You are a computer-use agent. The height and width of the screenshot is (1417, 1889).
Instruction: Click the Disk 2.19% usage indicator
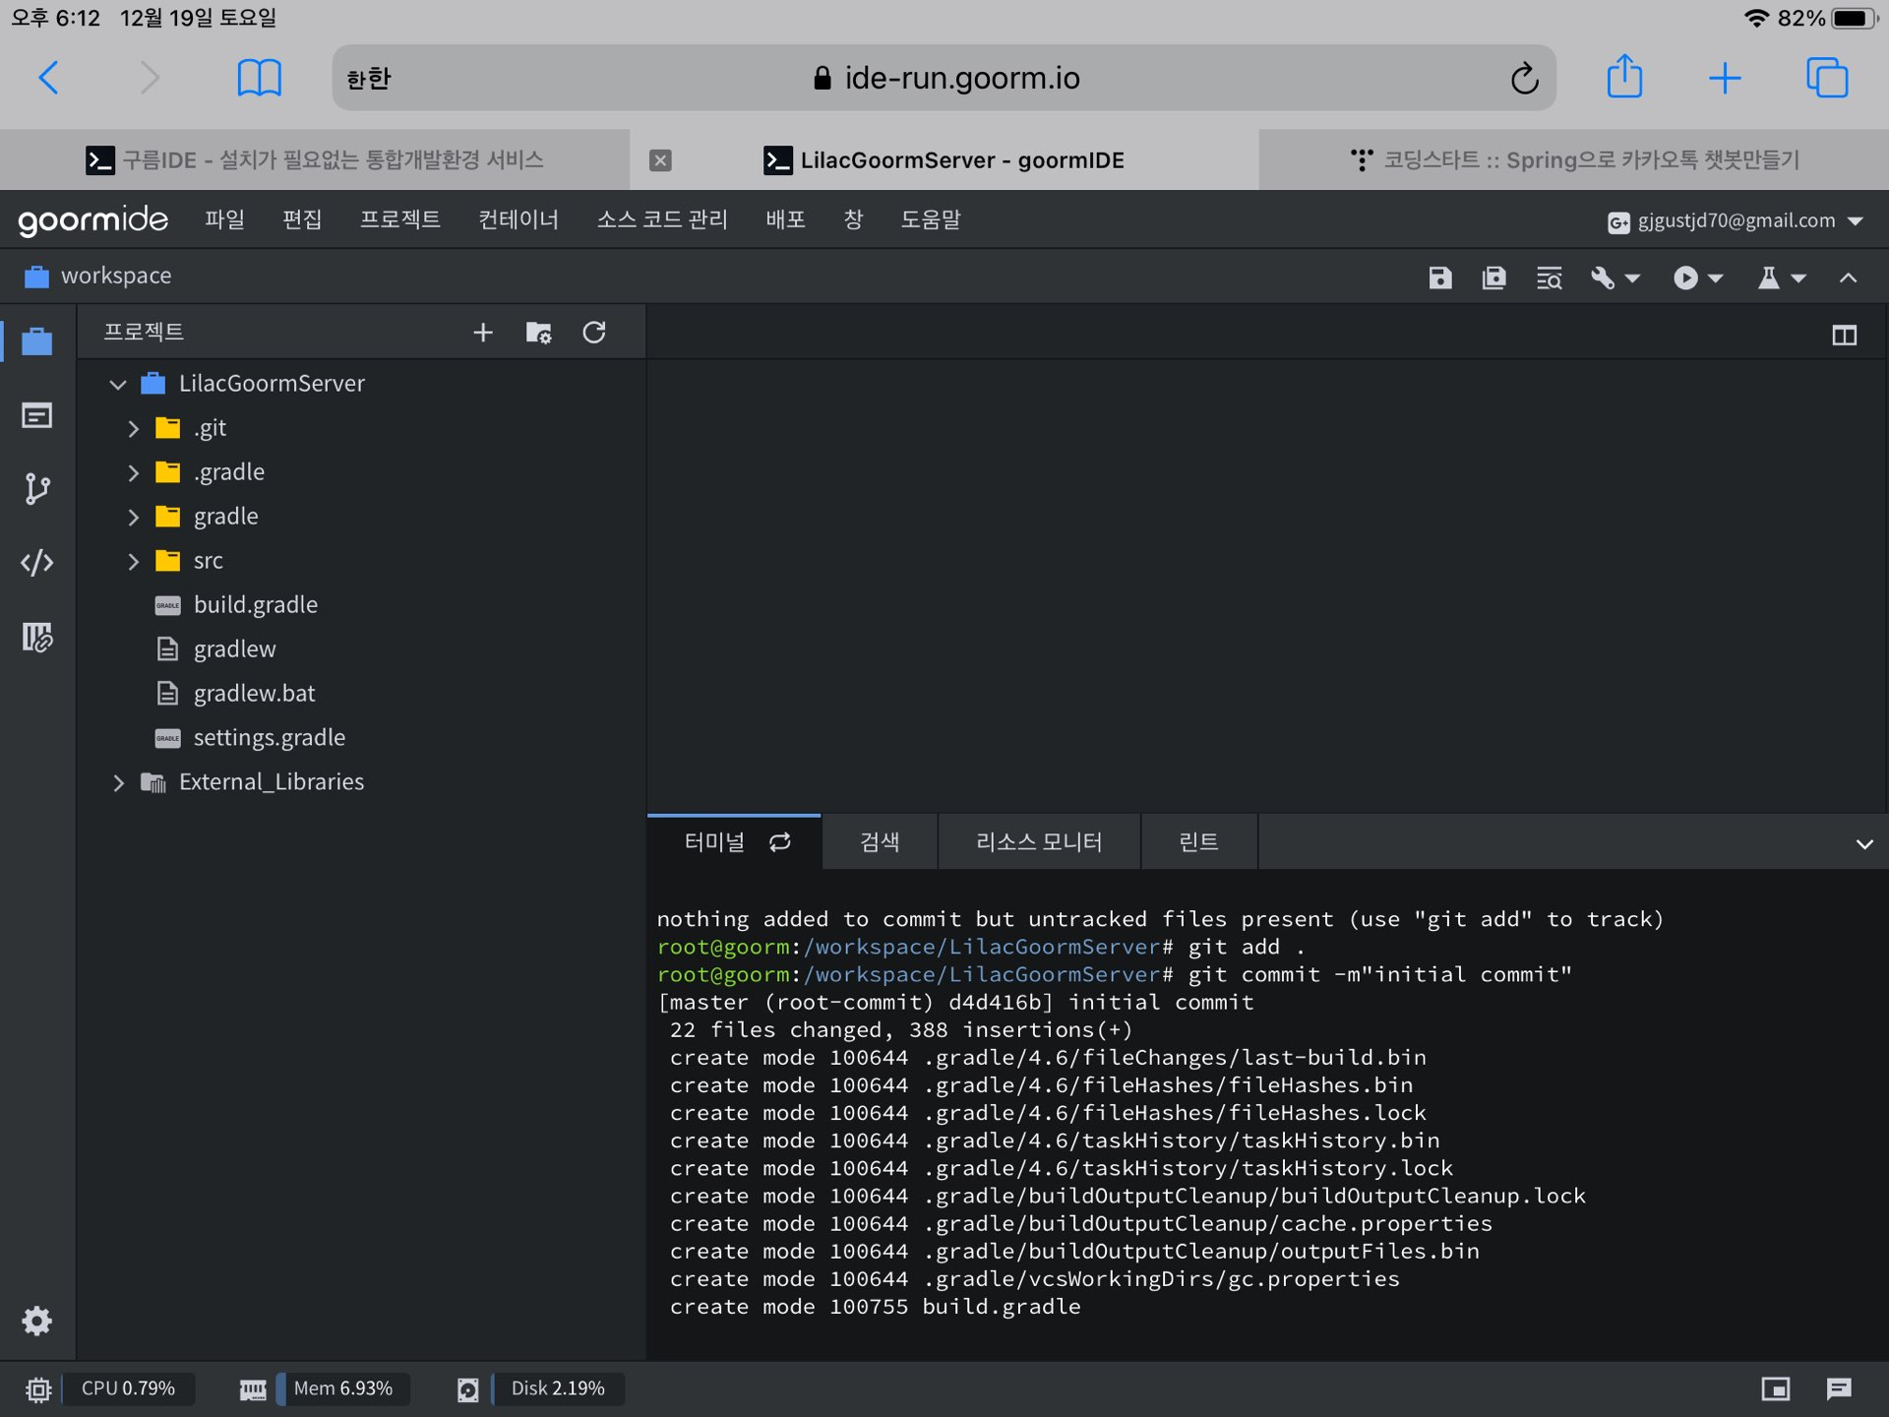(557, 1388)
